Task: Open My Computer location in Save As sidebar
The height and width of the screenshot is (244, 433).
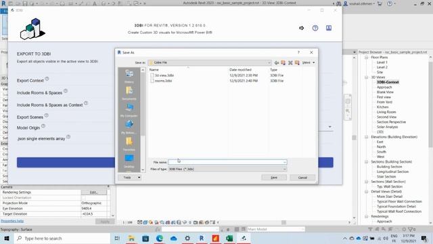Action: click(129, 110)
